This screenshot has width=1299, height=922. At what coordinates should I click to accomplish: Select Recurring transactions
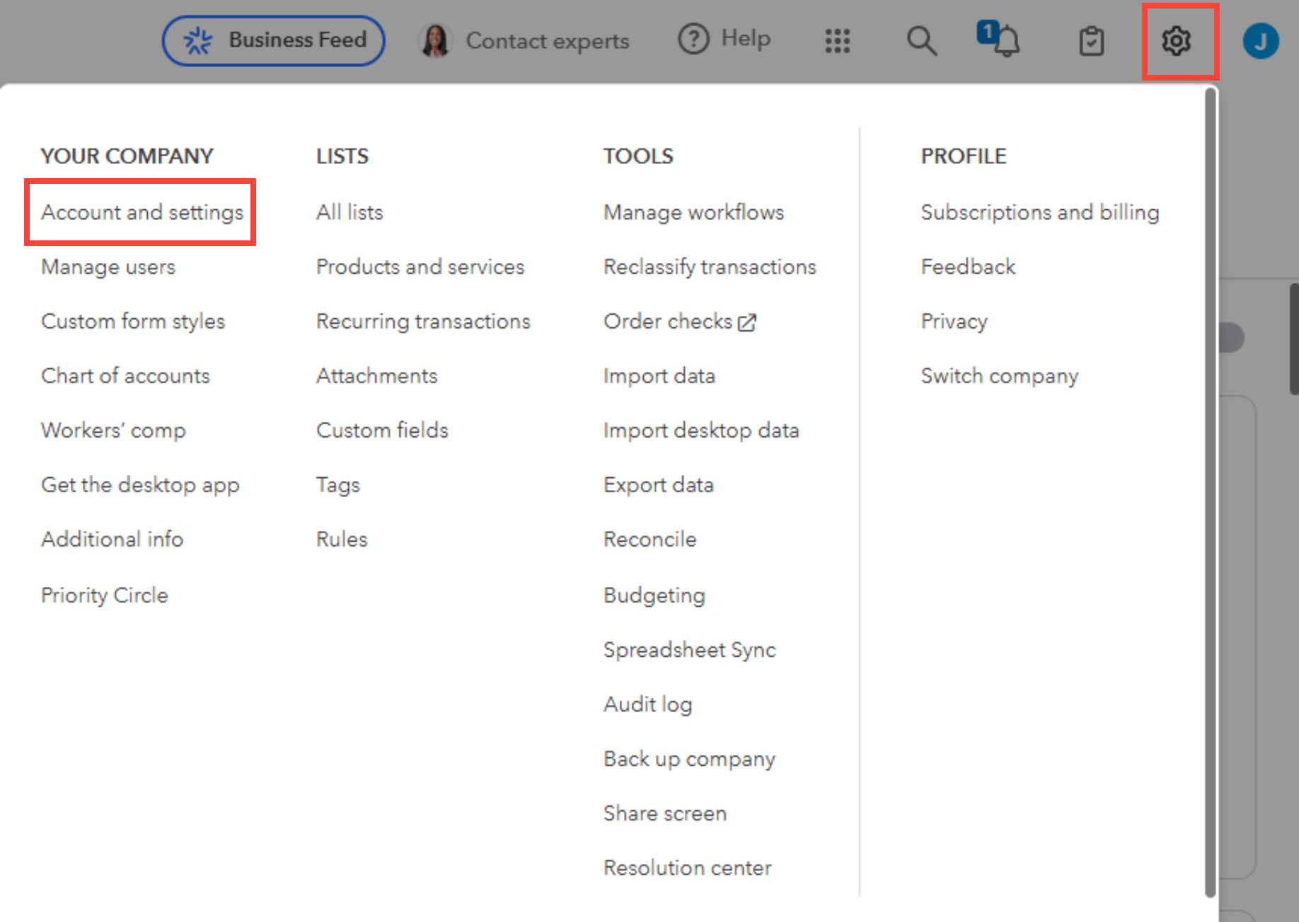tap(422, 321)
